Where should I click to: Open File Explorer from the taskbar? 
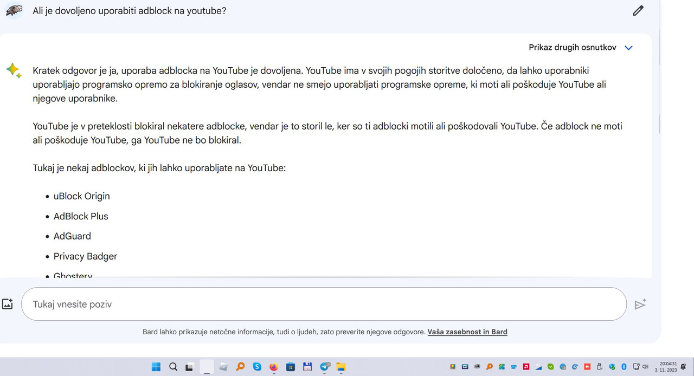[x=341, y=367]
